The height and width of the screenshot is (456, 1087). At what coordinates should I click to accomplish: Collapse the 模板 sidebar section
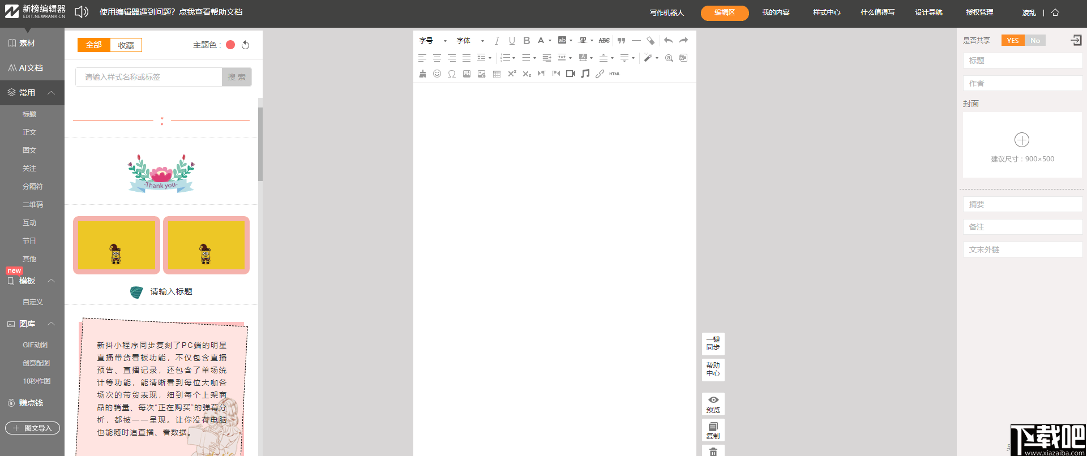52,281
